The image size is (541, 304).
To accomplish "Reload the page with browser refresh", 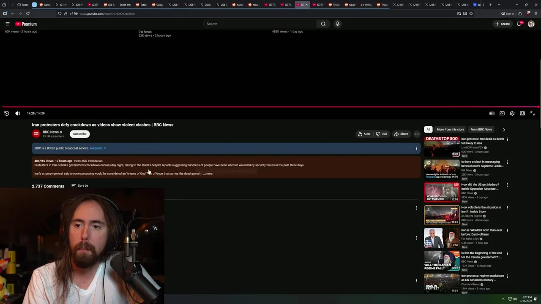I will tap(28, 14).
